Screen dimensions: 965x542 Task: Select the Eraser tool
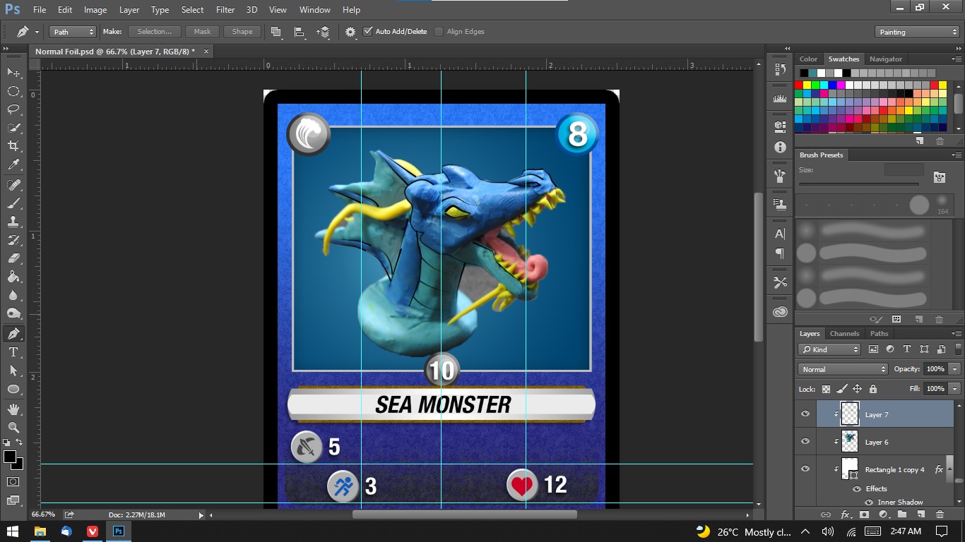click(x=13, y=258)
